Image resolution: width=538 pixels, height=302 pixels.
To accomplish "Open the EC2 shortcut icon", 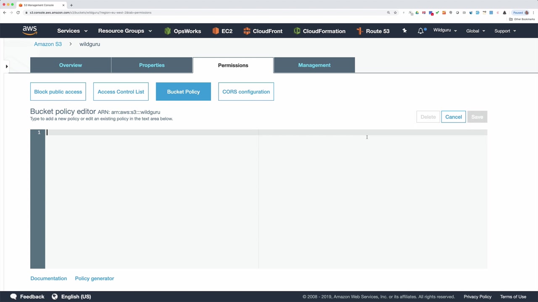I will [x=216, y=31].
